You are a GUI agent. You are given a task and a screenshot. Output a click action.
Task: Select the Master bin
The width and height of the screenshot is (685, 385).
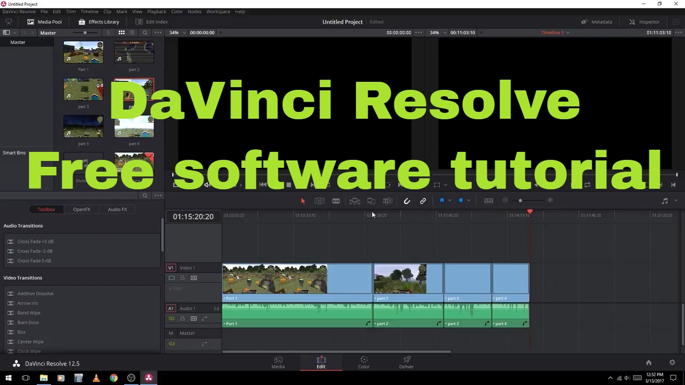pyautogui.click(x=18, y=42)
